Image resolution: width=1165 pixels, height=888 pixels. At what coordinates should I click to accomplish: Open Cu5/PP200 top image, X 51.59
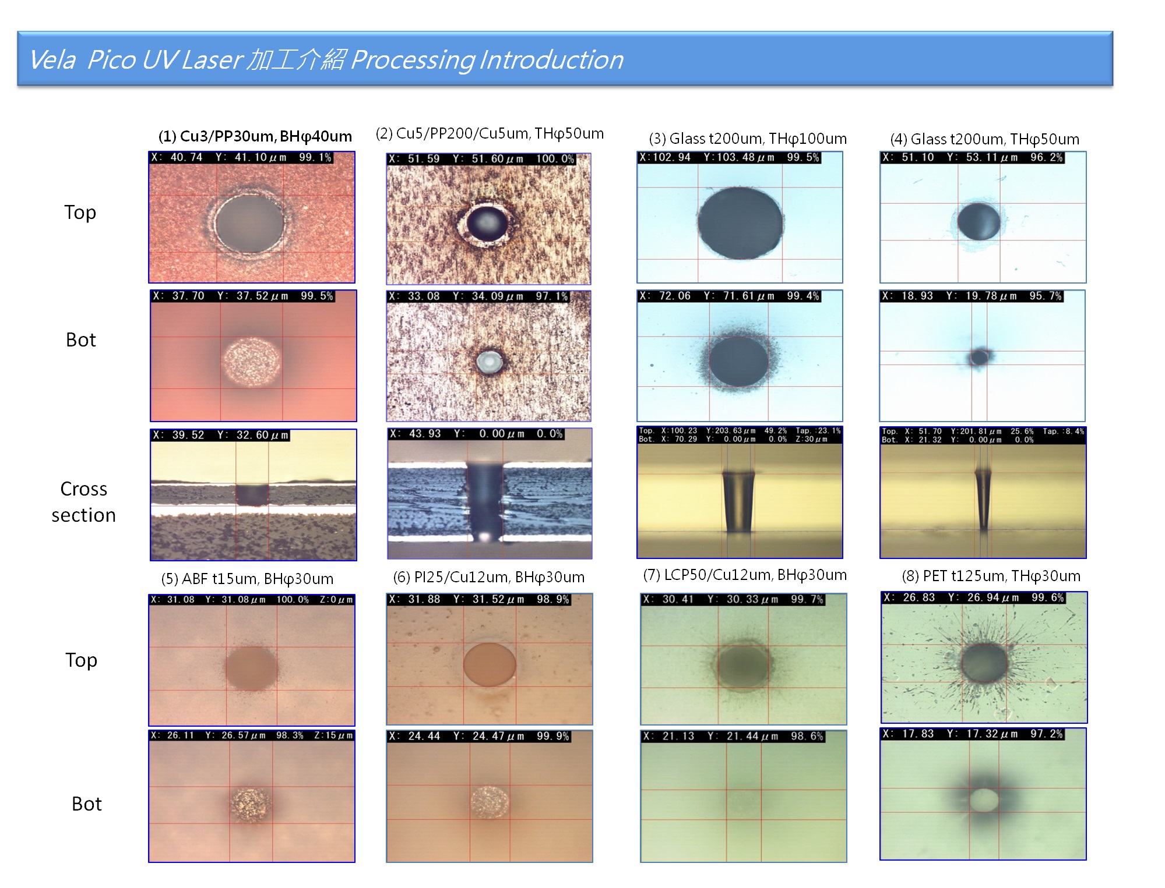(488, 219)
